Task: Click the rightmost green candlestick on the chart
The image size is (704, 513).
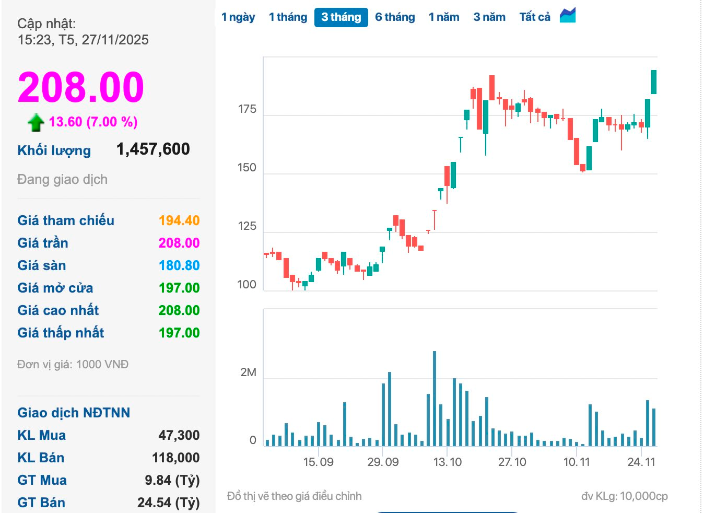Action: point(653,82)
